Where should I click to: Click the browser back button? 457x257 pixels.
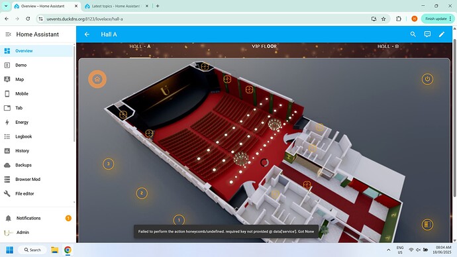coord(7,19)
